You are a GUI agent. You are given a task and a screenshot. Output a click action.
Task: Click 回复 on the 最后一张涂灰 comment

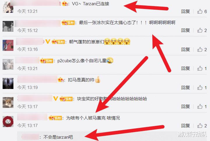185,31
